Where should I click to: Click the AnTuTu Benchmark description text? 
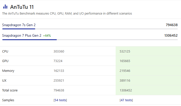[x=67, y=14]
